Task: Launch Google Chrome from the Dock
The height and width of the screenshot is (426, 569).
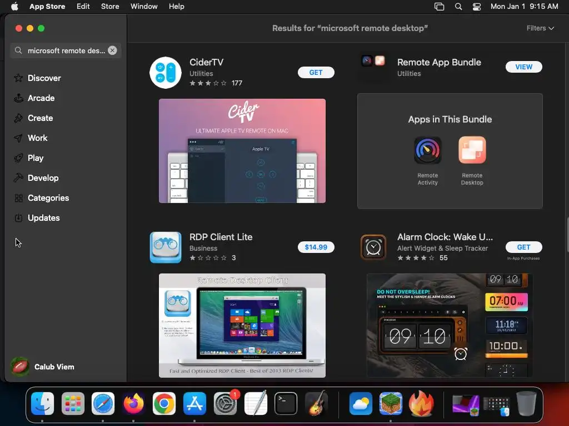Action: point(164,403)
